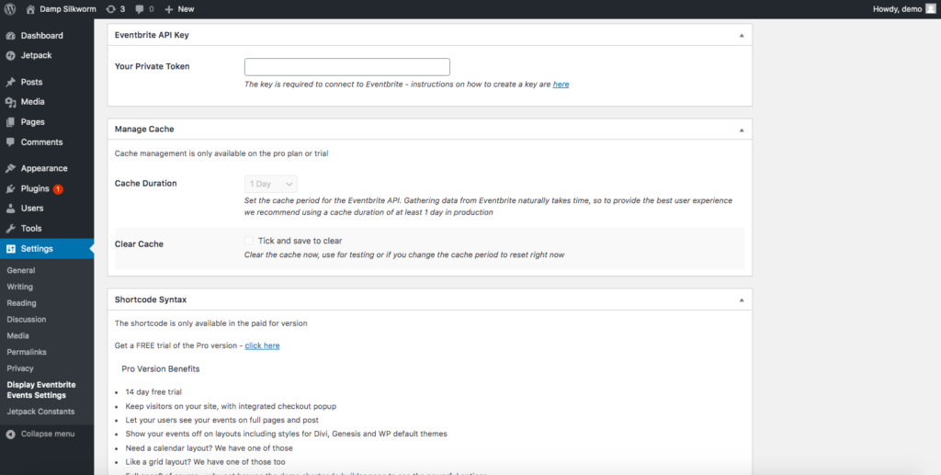Click the Tools wrench icon
Screen dimensions: 941x475
tap(10, 229)
